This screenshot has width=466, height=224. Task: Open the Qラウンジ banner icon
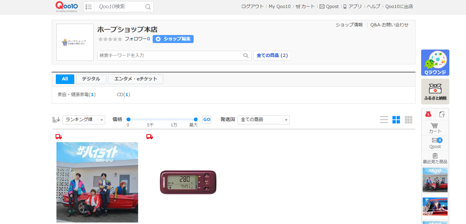tap(435, 63)
